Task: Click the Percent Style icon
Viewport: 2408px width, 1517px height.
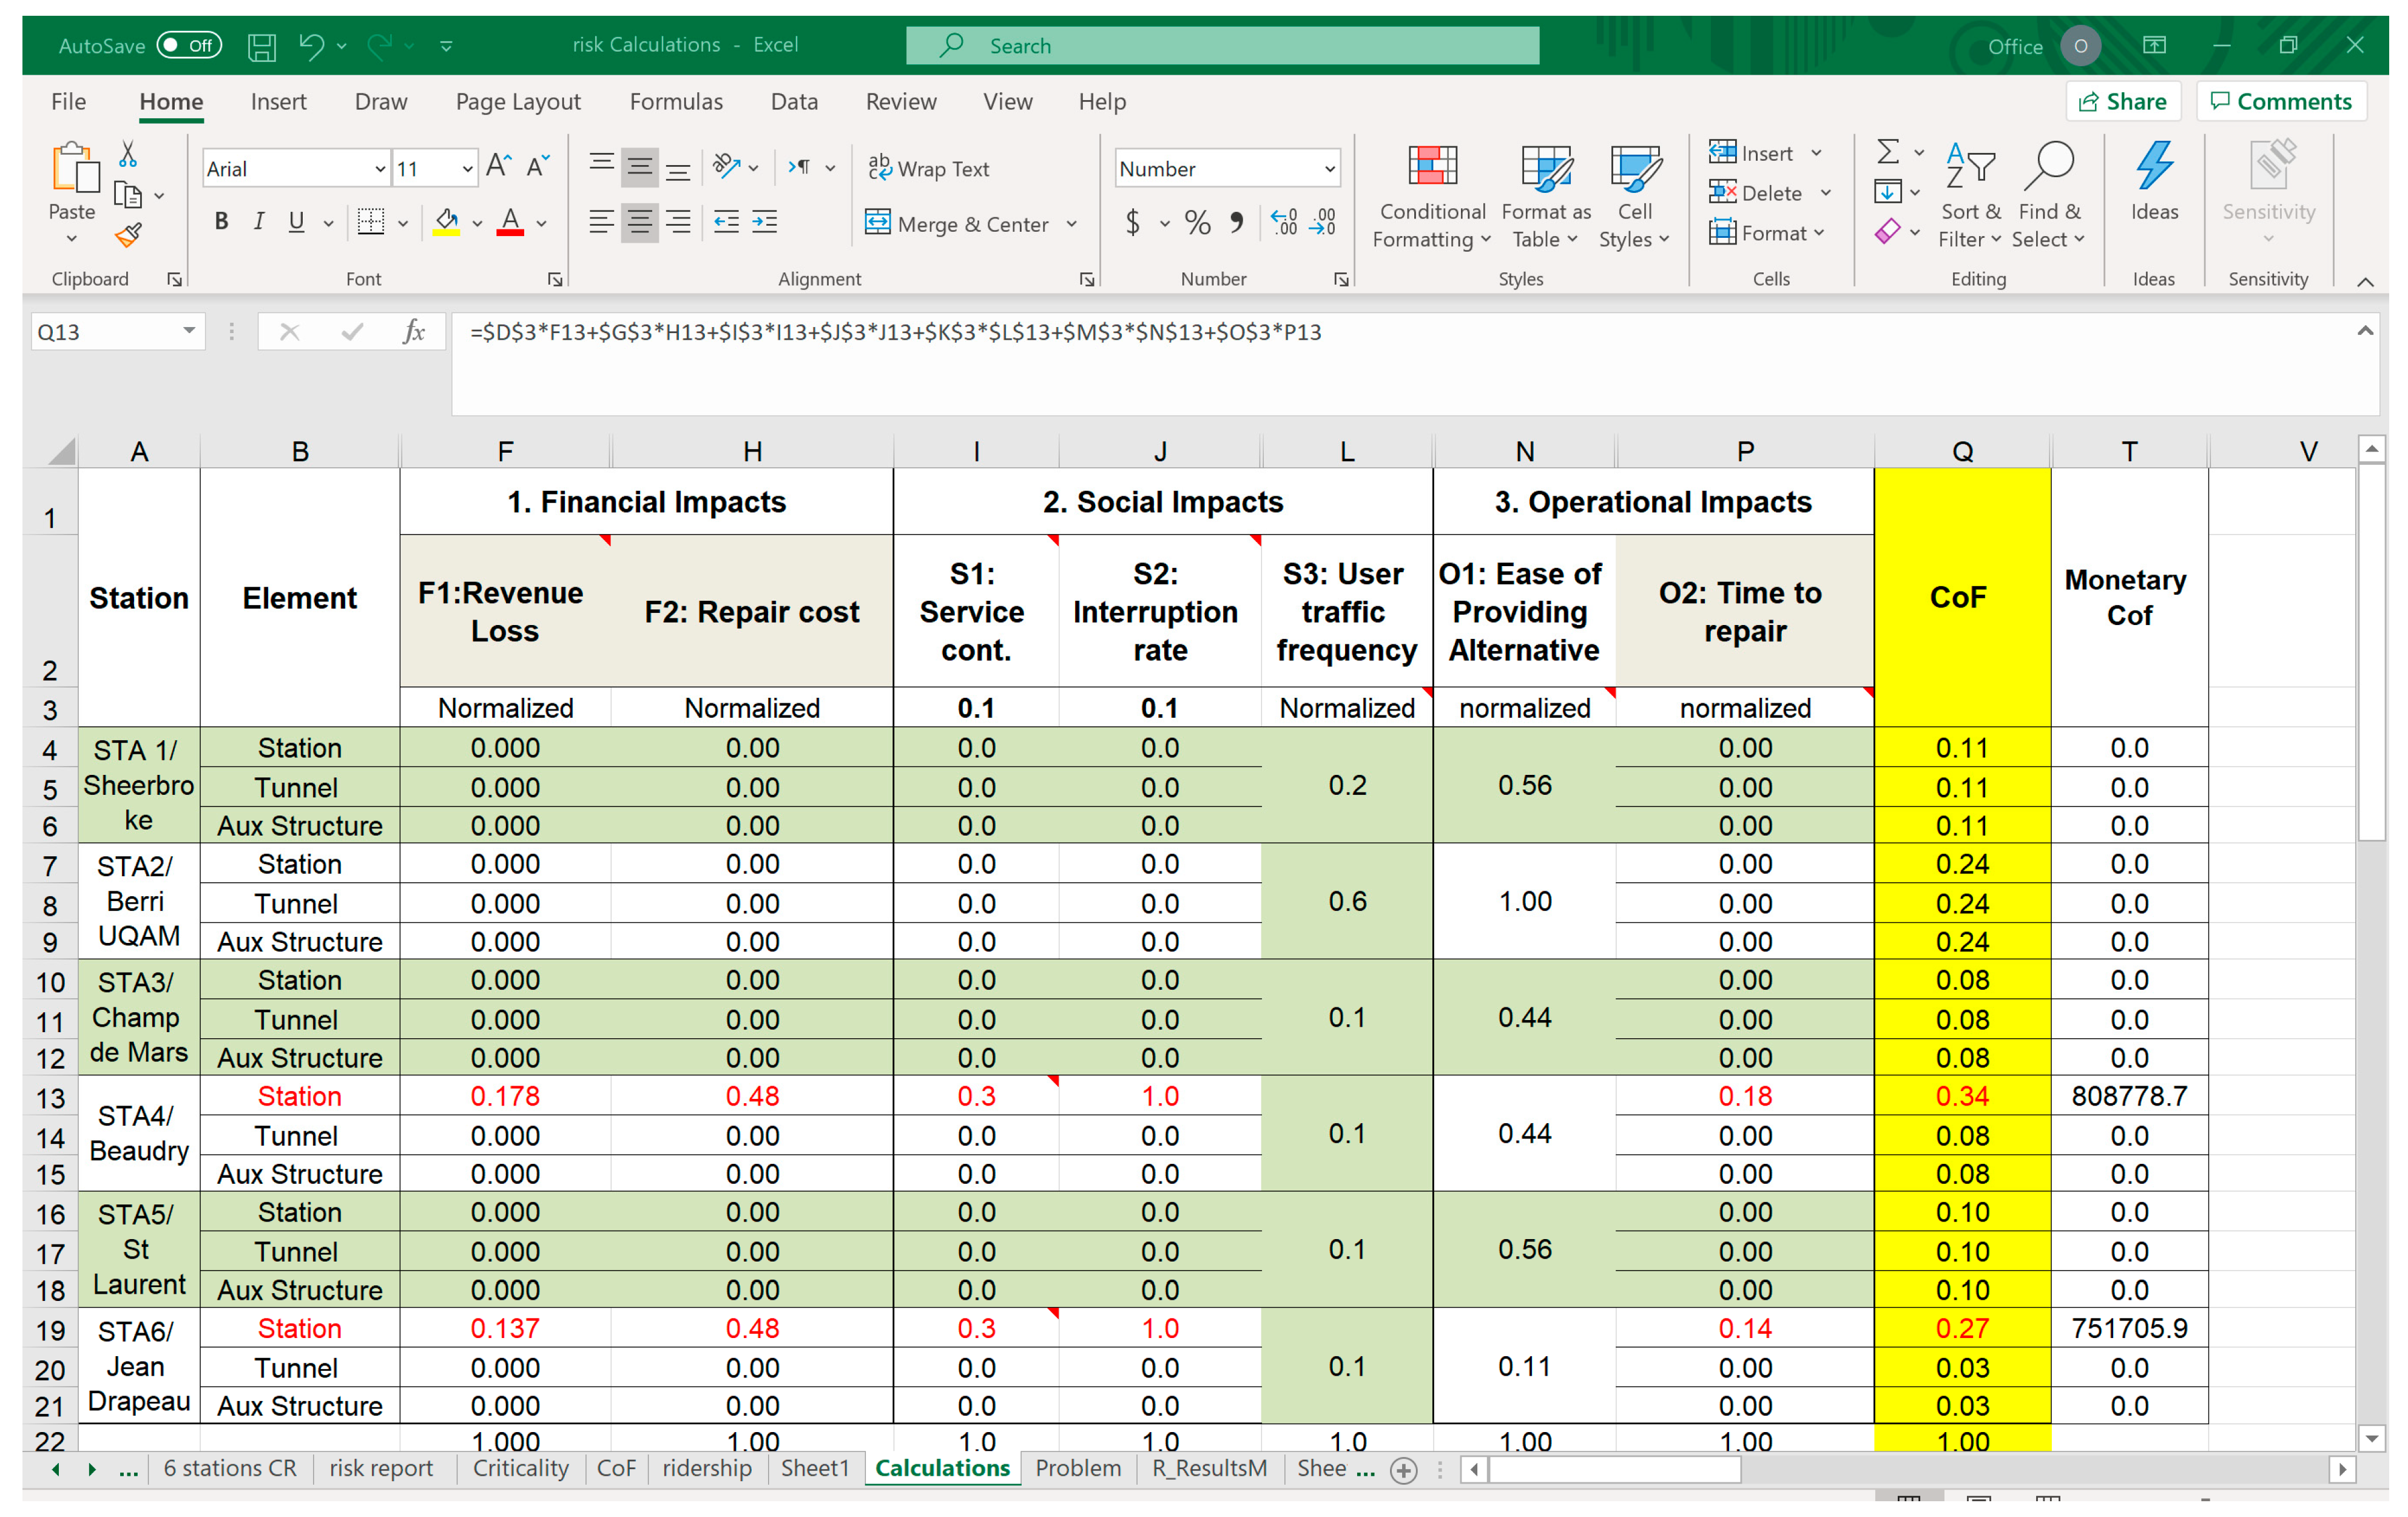Action: click(x=1197, y=222)
